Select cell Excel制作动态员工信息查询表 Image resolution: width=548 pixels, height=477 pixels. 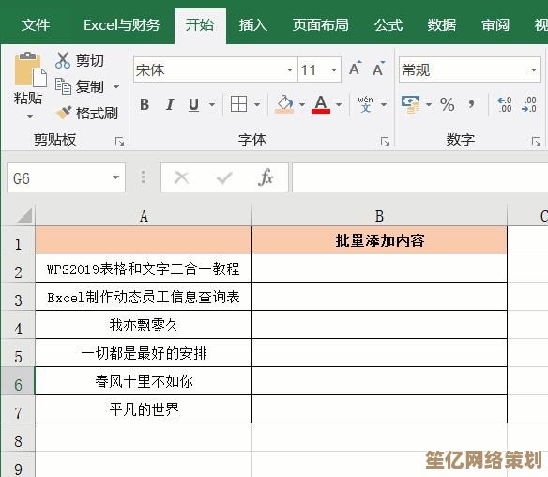(x=144, y=297)
